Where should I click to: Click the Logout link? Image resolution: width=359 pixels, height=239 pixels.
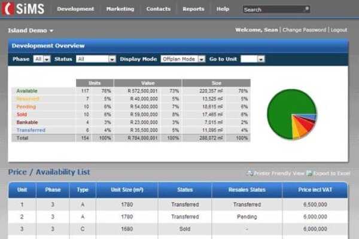pyautogui.click(x=339, y=30)
